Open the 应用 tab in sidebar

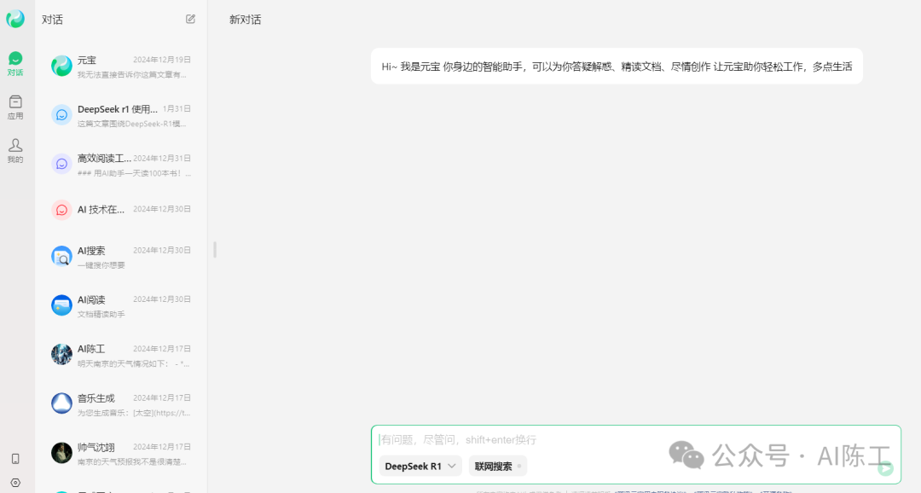15,107
